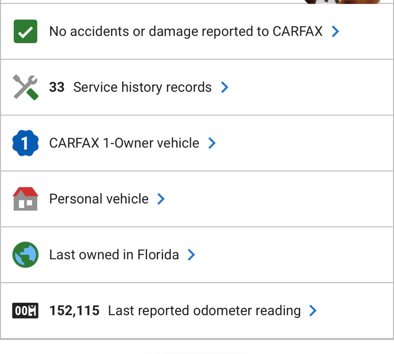This screenshot has height=354, width=394.
Task: Expand the no accidents or damage chevron
Action: click(x=335, y=32)
